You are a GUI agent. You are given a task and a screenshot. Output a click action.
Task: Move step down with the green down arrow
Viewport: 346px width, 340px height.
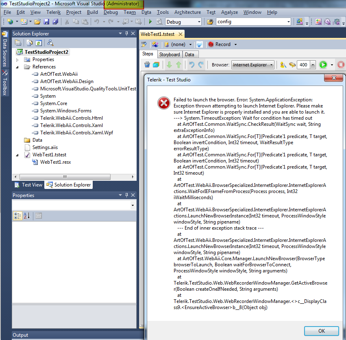[x=169, y=65]
